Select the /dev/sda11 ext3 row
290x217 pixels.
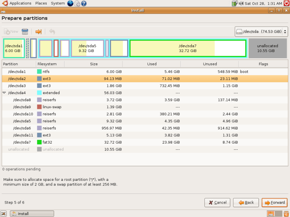(145, 135)
